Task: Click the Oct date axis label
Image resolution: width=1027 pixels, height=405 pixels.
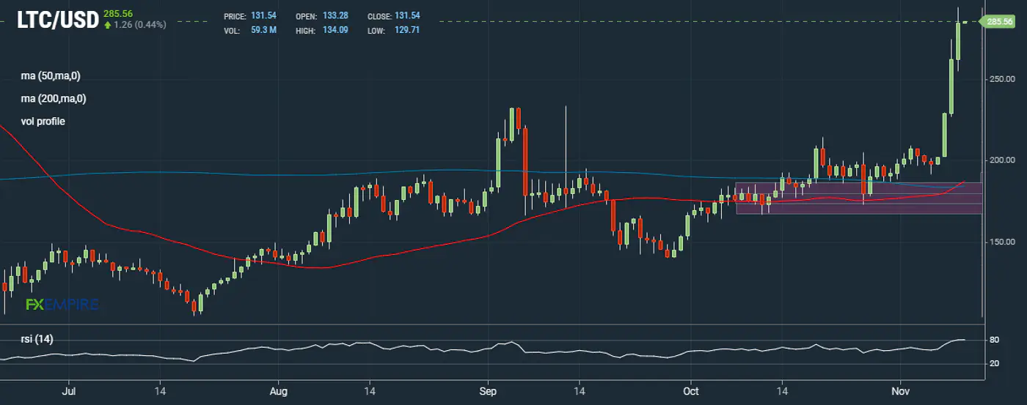Action: click(x=691, y=392)
